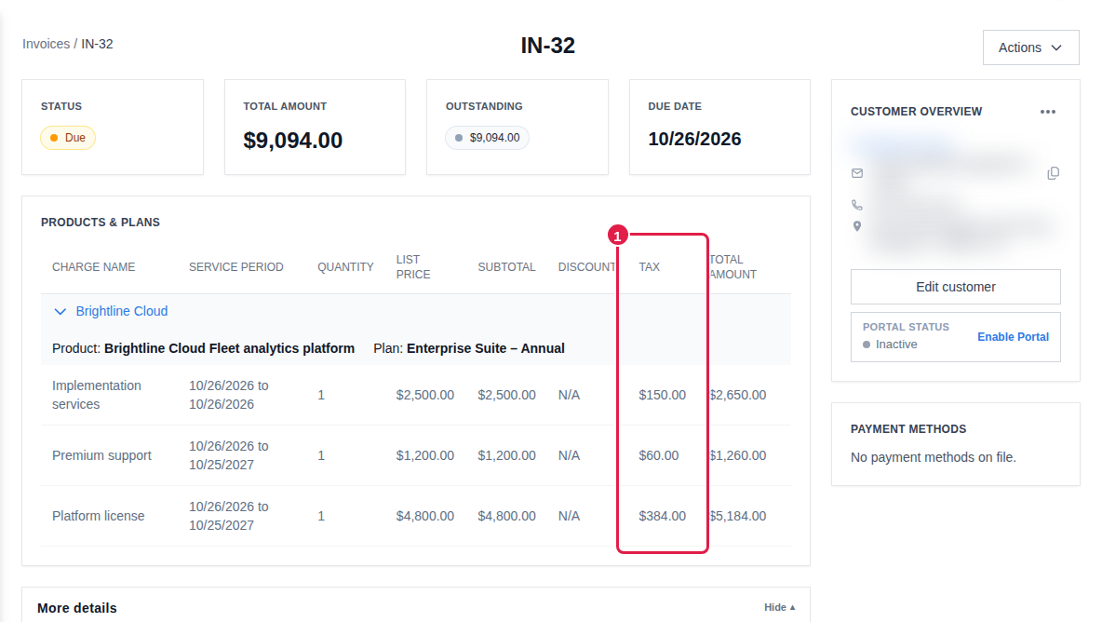Click the $384.00 tax value
The image size is (1102, 622).
pos(662,516)
